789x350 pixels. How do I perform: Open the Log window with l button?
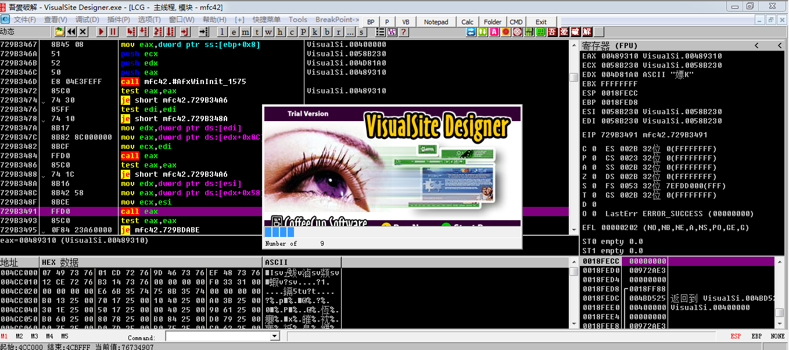(x=222, y=32)
